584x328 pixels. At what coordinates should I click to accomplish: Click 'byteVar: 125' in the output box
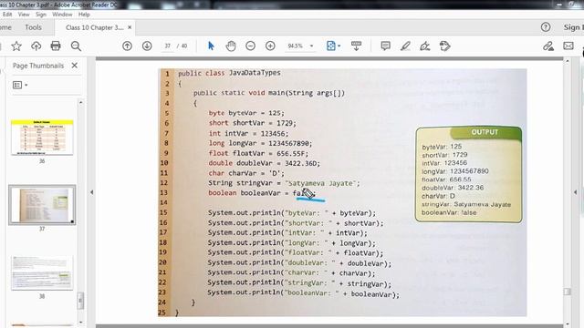(x=442, y=147)
